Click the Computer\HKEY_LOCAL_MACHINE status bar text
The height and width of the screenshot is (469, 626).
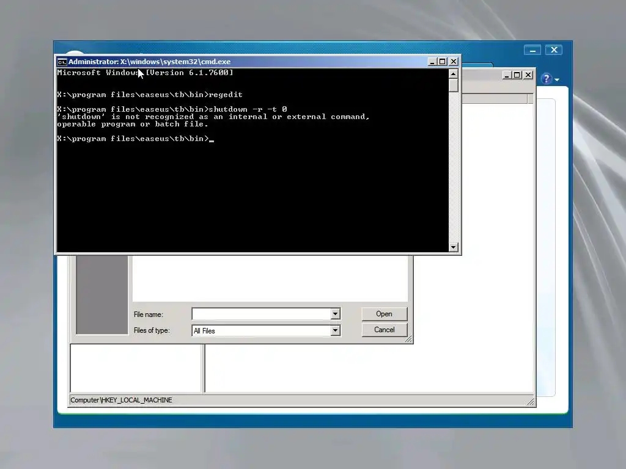tap(122, 400)
